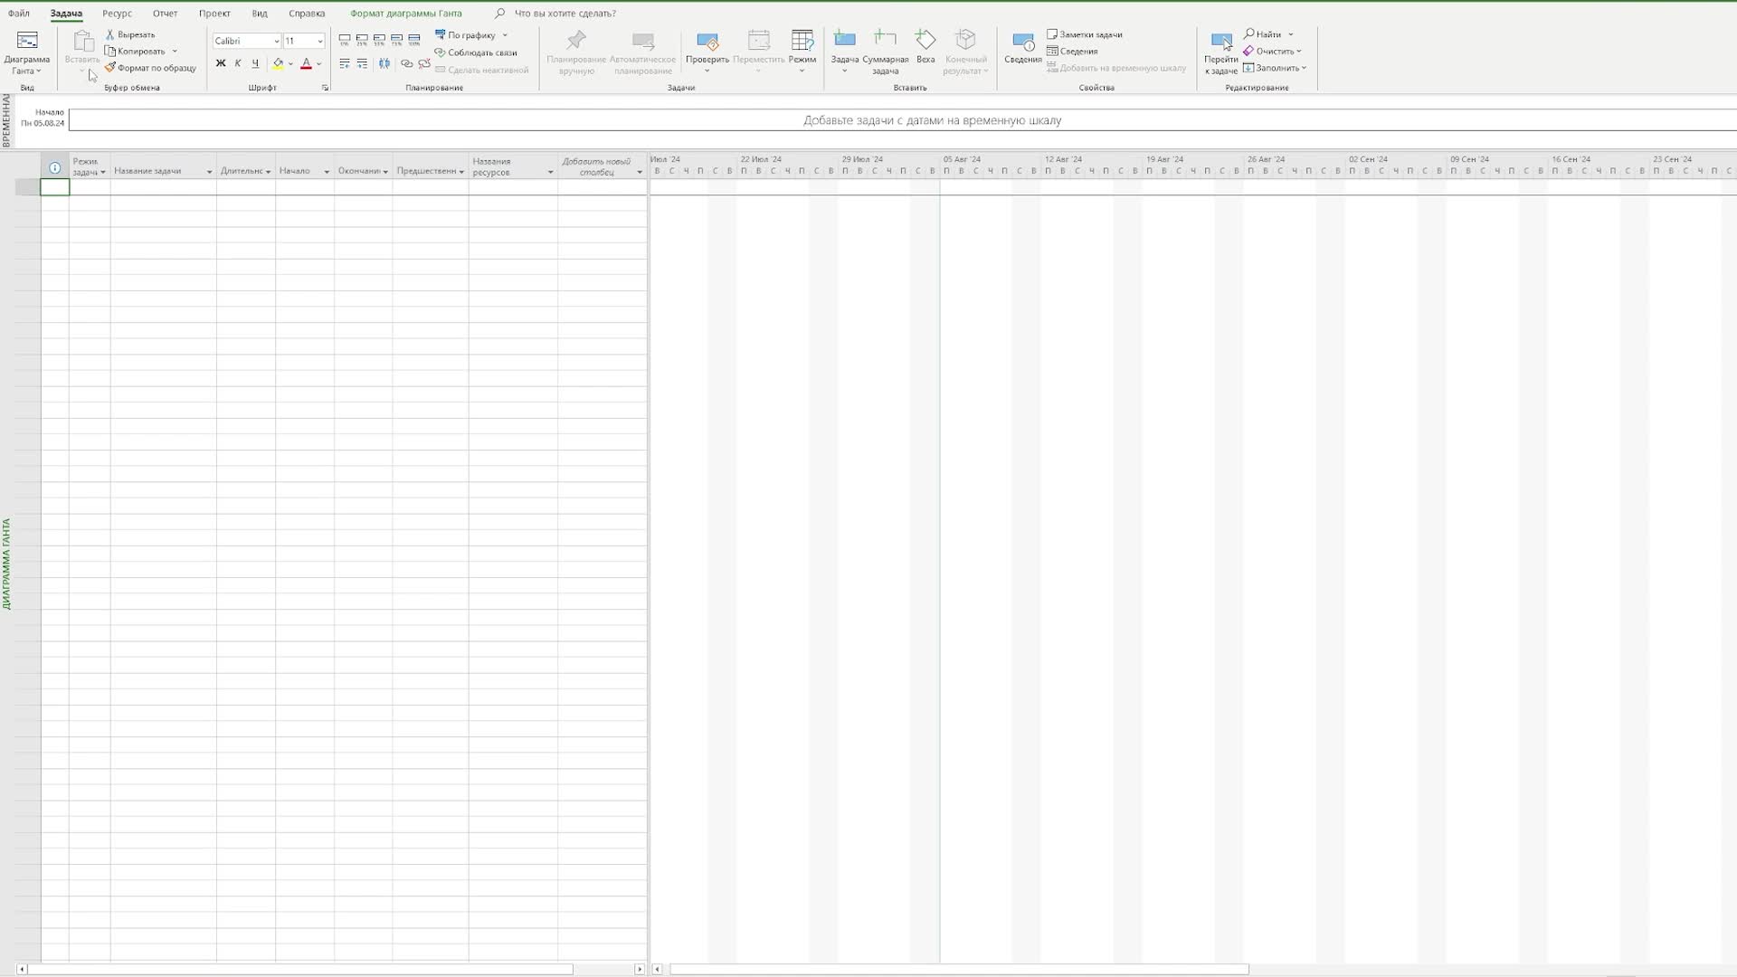Screen dimensions: 1737x977
Task: Click the Что вы хотите сделать search box
Action: pos(565,14)
